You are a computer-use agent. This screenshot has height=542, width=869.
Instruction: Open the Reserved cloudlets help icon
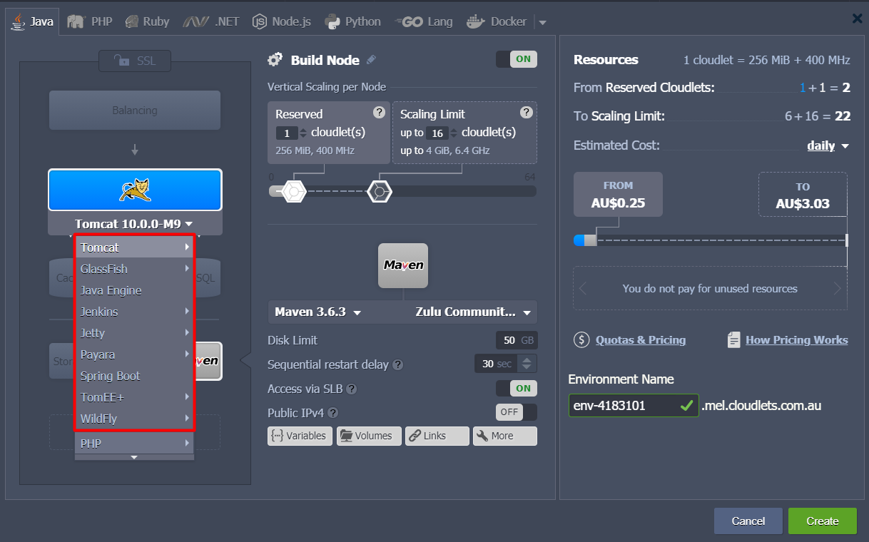coord(379,112)
